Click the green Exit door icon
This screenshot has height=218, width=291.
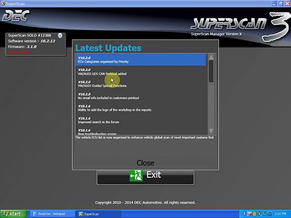[136, 175]
